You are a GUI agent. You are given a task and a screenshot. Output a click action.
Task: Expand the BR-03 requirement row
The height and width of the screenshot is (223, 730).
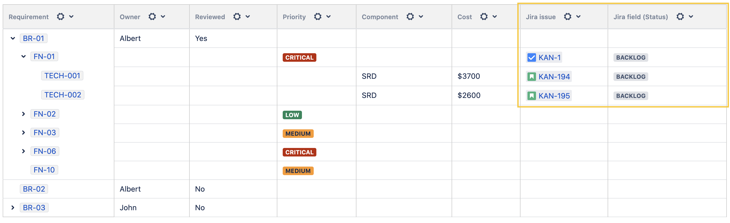pos(13,208)
